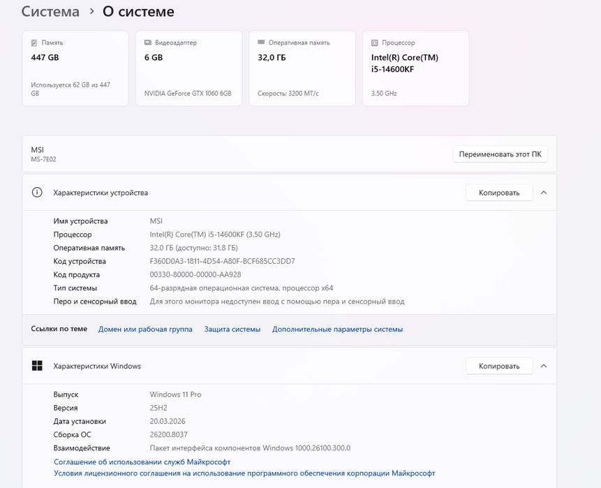Click the Windows logo icon

[37, 366]
